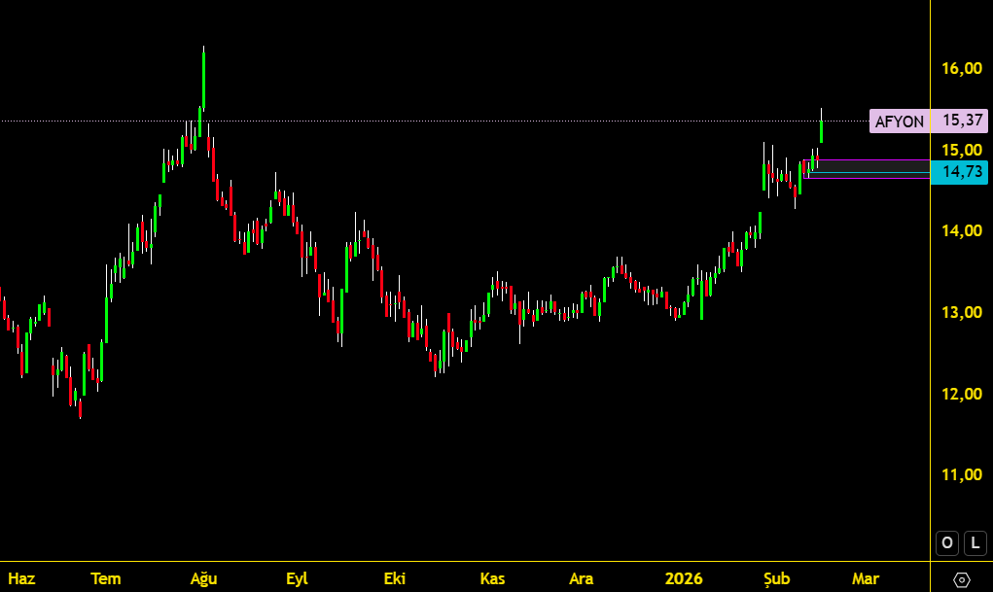
Task: Click the Ağu month label
Action: coord(204,578)
